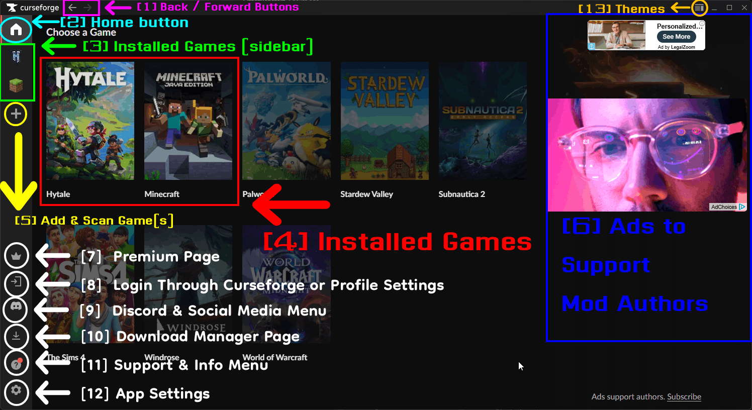Click the World of Warcraft label

[275, 357]
